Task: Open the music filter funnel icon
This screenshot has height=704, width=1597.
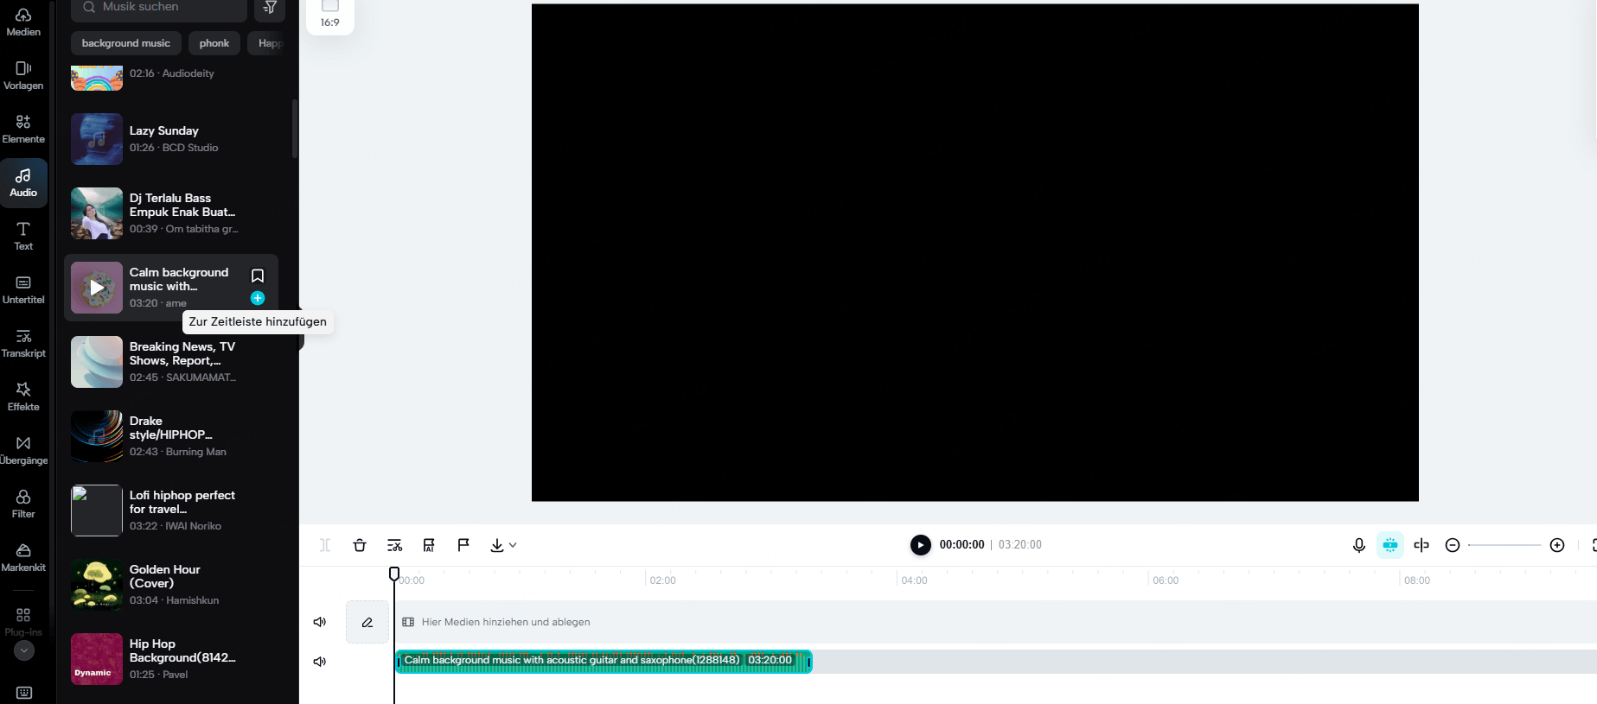Action: 270,7
